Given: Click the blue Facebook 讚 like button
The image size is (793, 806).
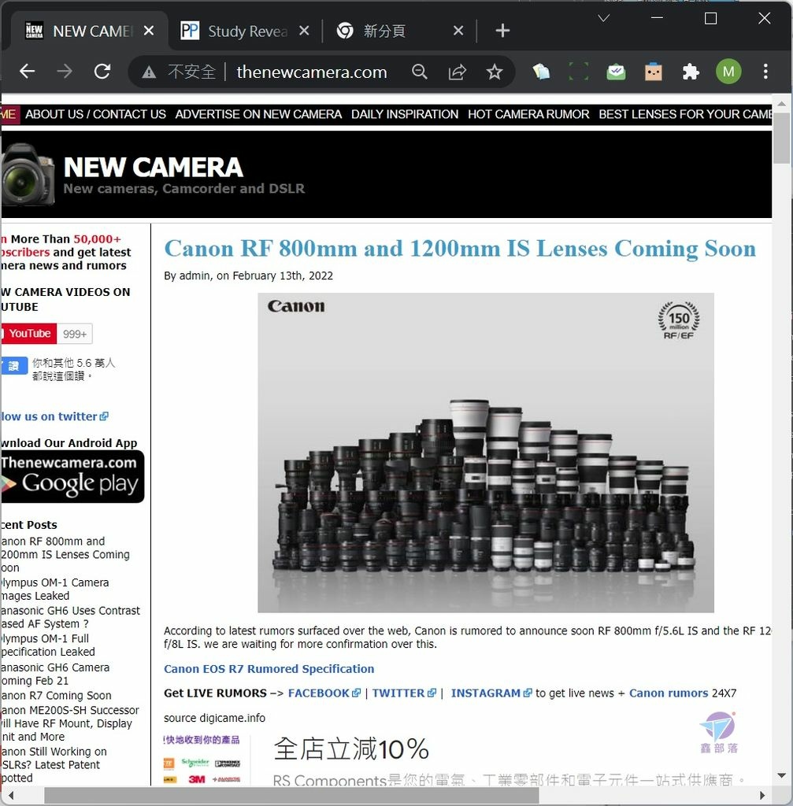Looking at the screenshot, I should (14, 366).
